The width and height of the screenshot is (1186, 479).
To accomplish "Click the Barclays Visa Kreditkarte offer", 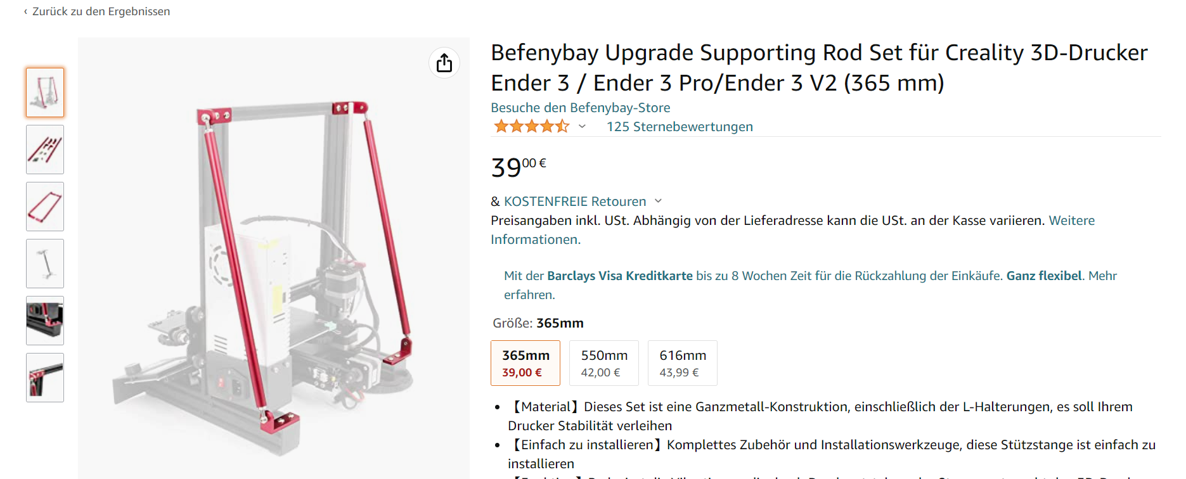I will [619, 276].
